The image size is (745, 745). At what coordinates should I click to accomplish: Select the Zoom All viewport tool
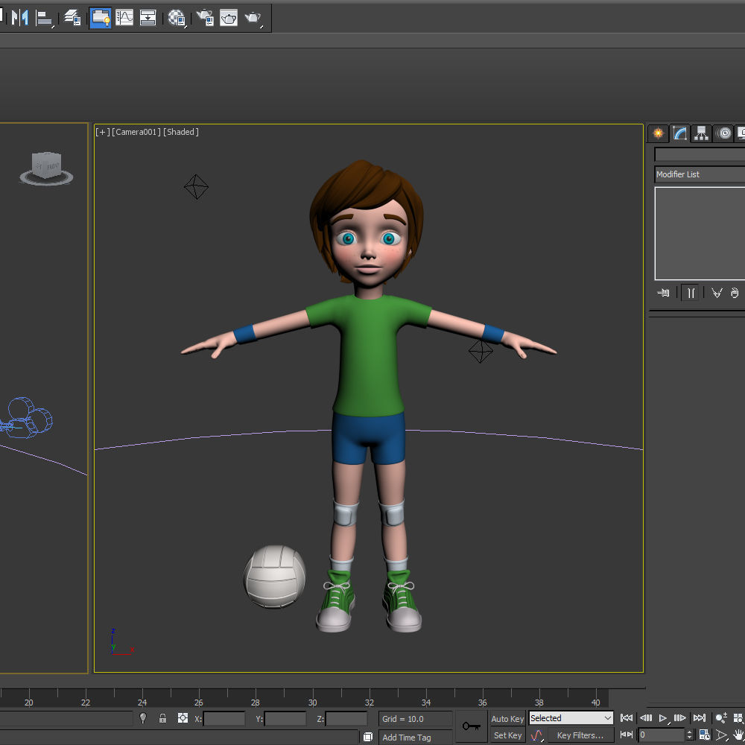[x=738, y=718]
